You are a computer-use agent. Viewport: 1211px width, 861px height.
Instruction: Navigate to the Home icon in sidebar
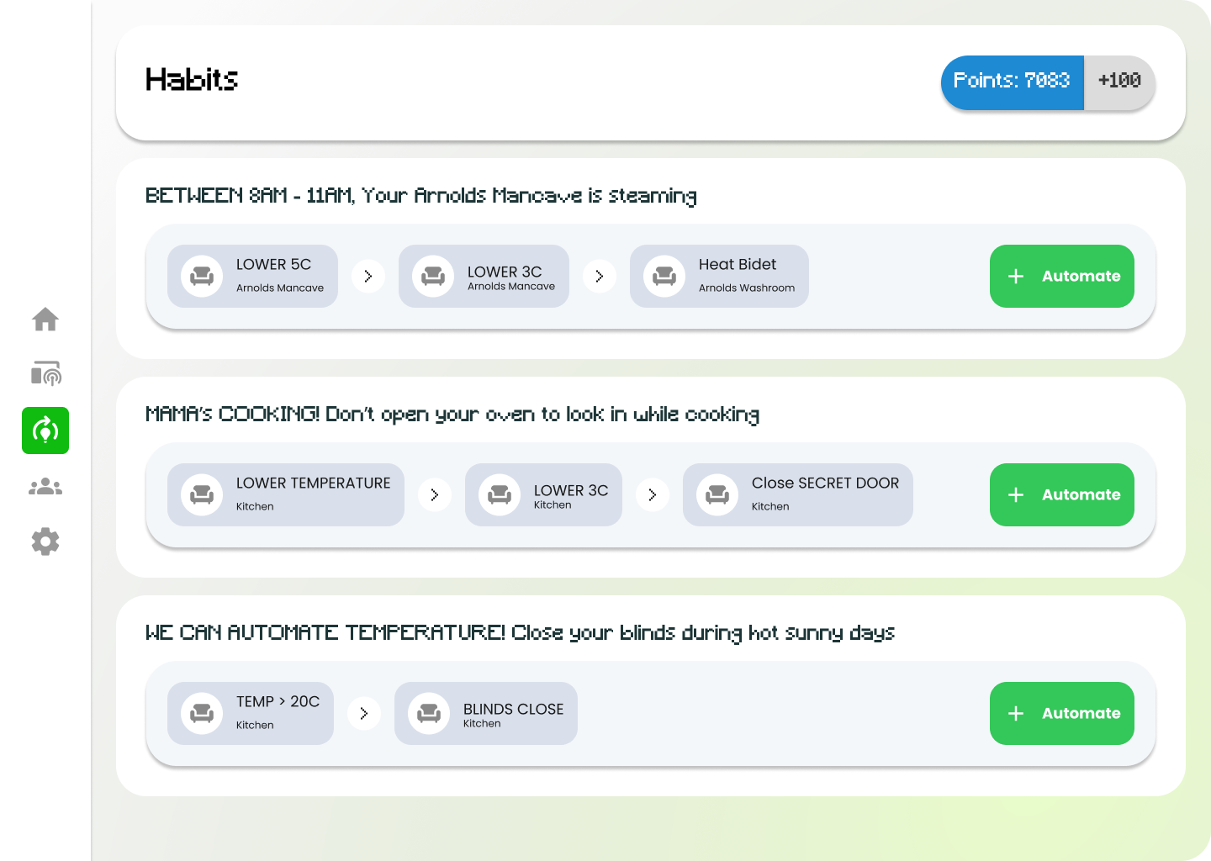coord(45,320)
